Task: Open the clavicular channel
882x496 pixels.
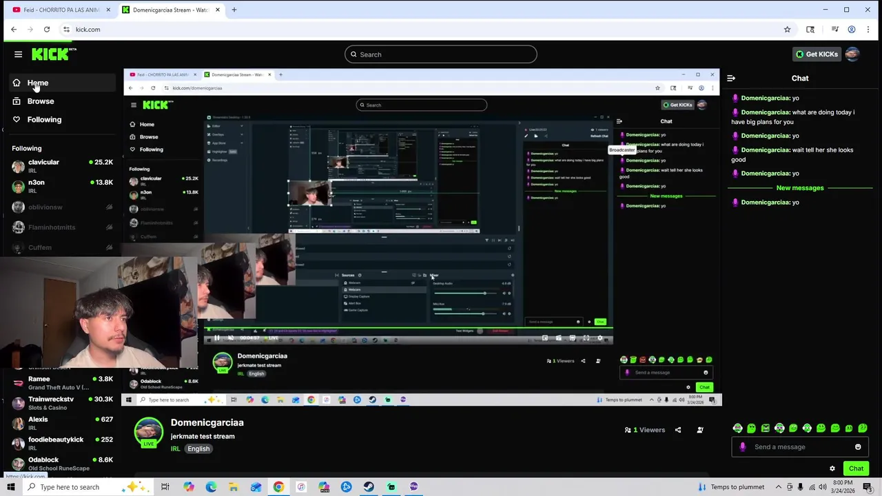Action: [x=62, y=166]
